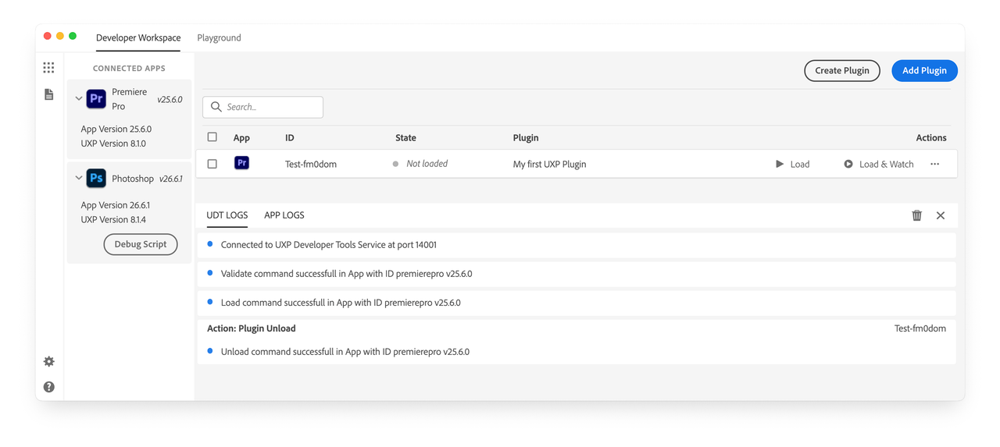The image size is (1000, 447).
Task: Click the Pr icon in Test-fm0dom row
Action: click(241, 164)
